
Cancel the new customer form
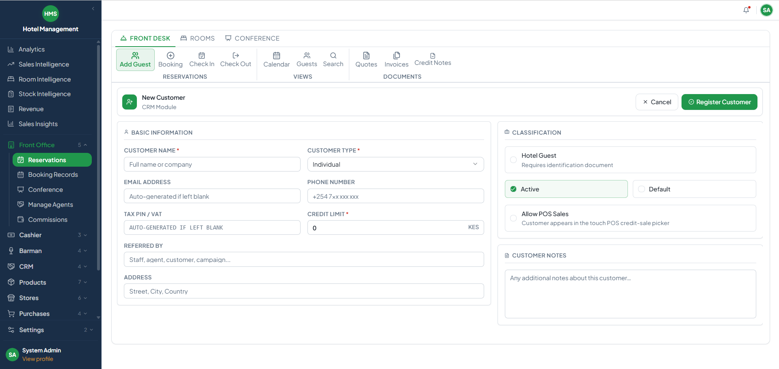[x=657, y=102]
